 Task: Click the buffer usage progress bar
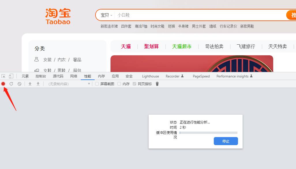click(208, 133)
